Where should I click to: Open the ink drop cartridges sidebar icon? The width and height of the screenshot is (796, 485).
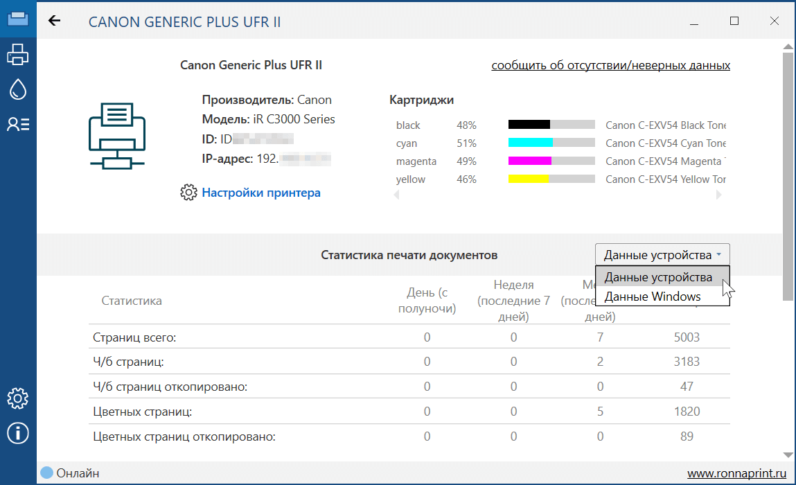click(x=18, y=89)
